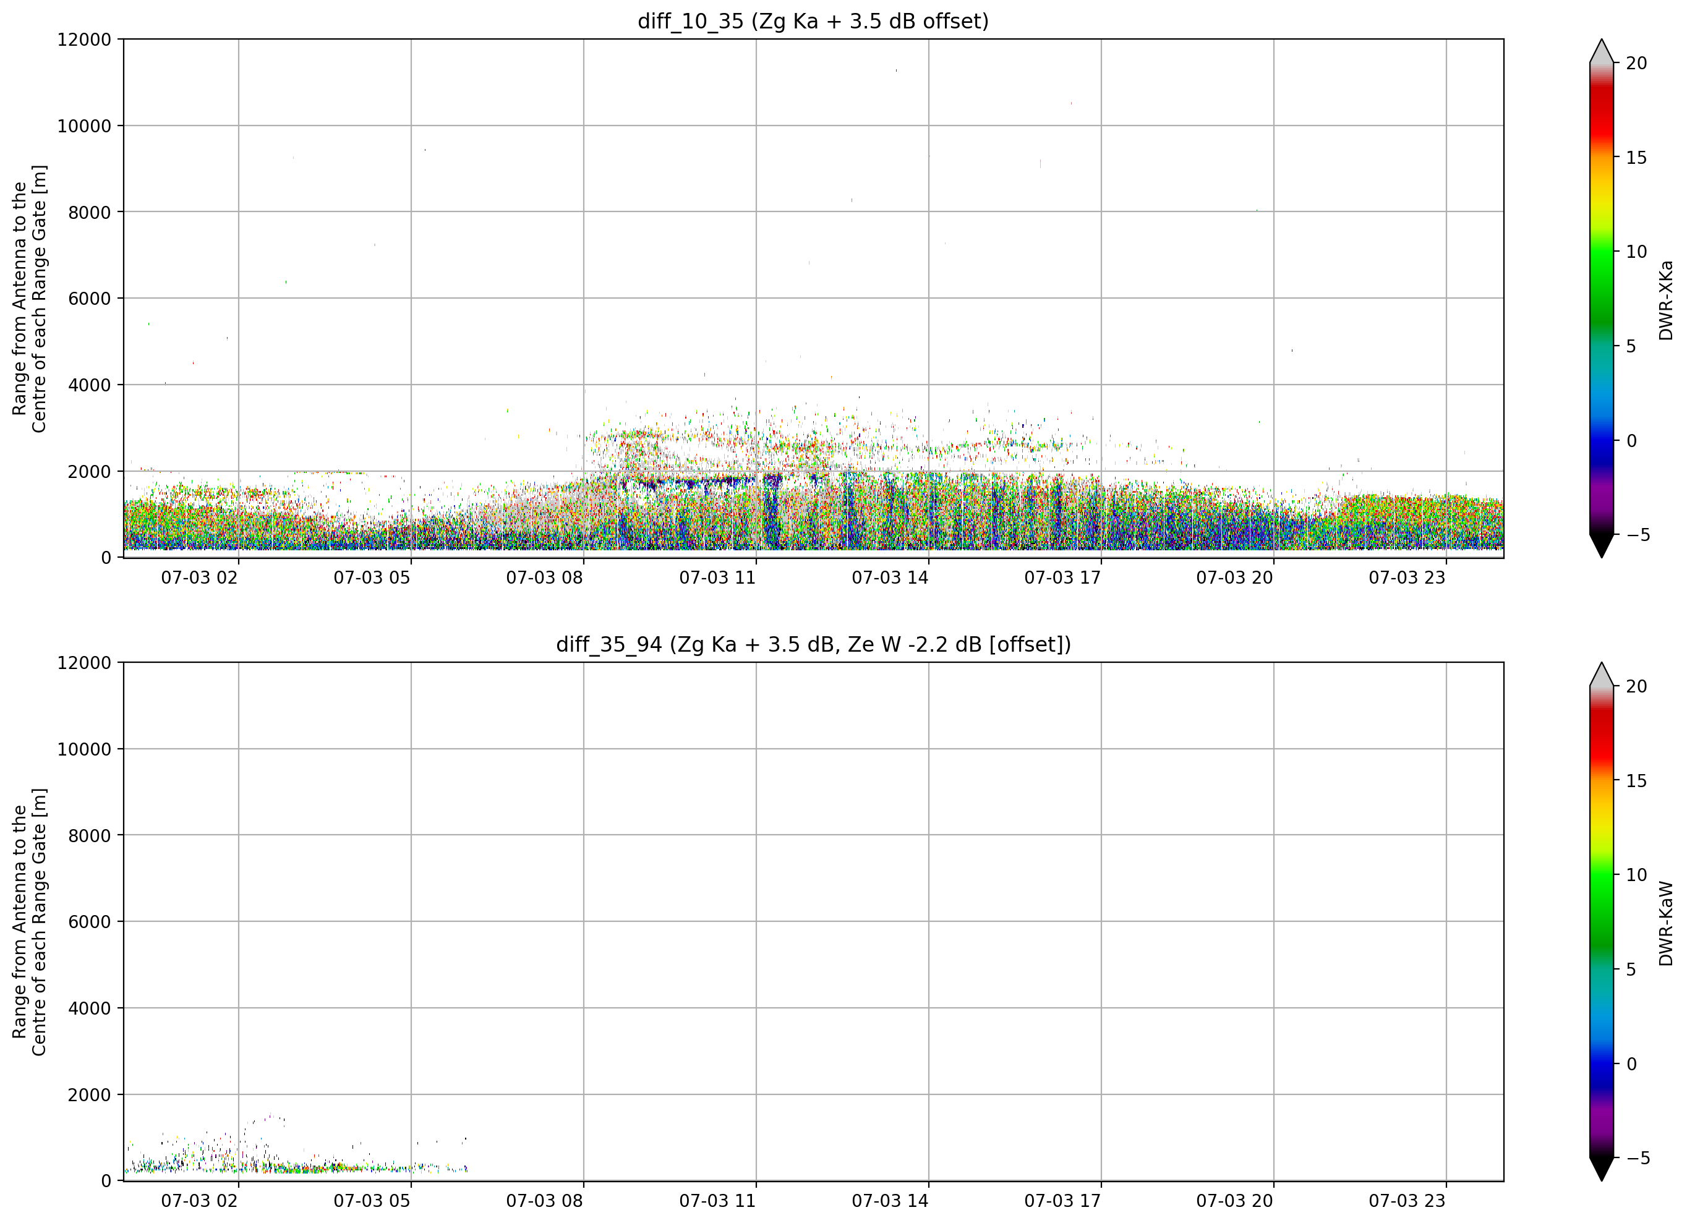This screenshot has height=1223, width=1687.
Task: Click the '07-03 17' x-tick under the bottom plot
Action: tap(1062, 1201)
